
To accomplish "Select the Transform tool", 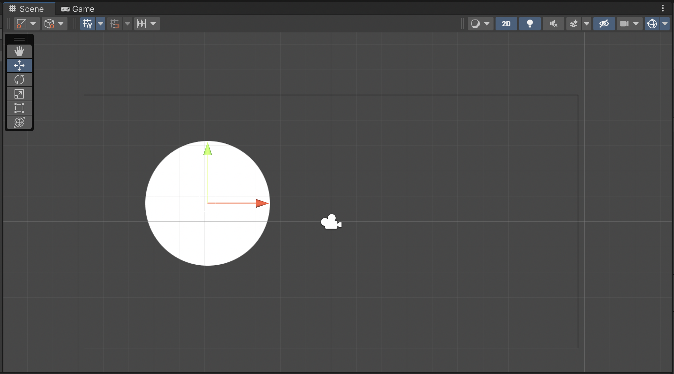I will click(19, 122).
